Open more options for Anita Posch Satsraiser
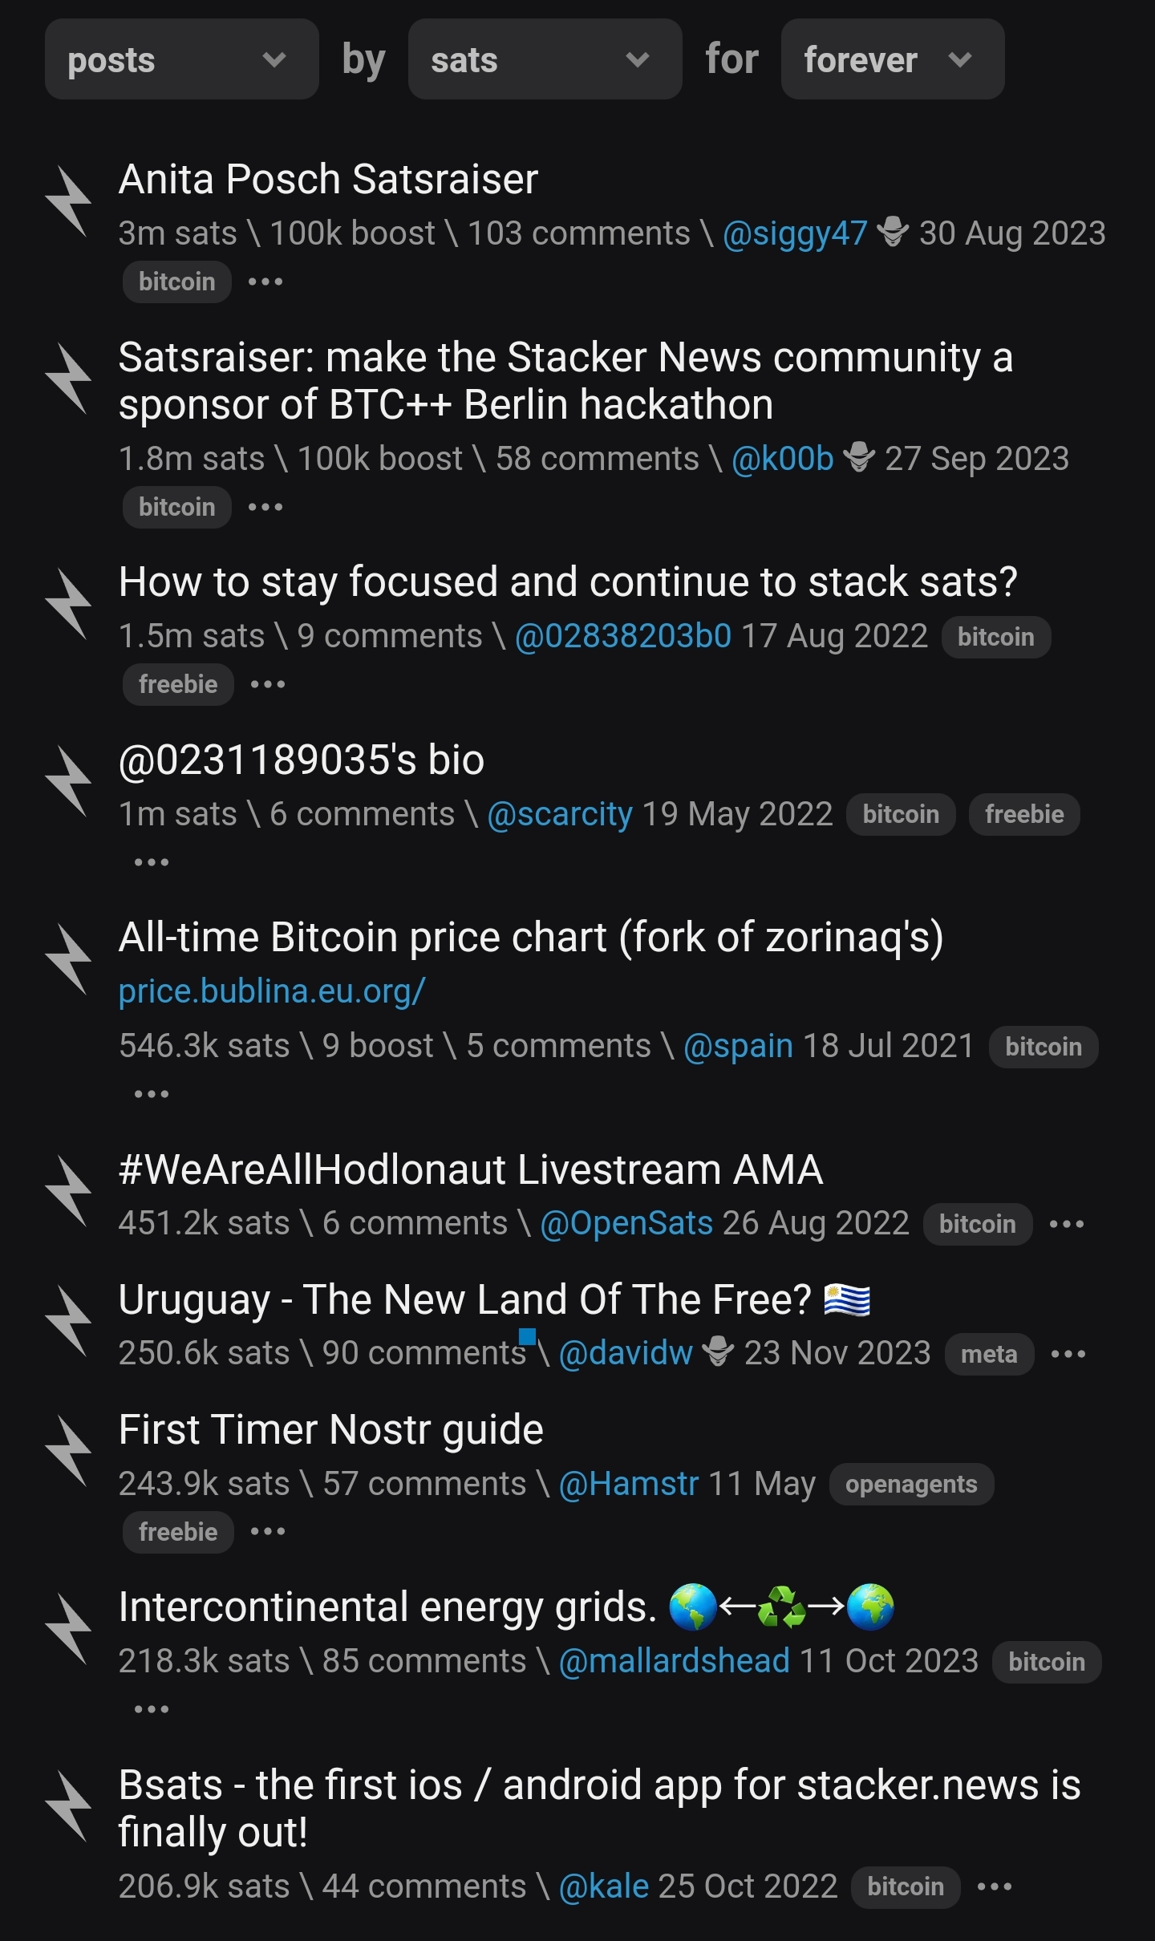1155x1941 pixels. [265, 282]
